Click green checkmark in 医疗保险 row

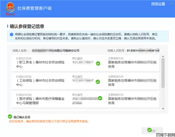pos(100,98)
